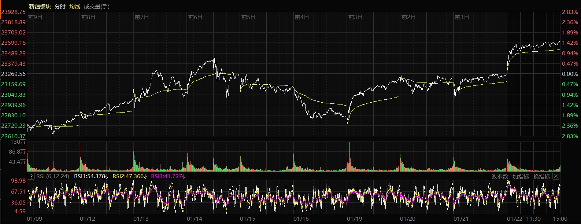
Task: Click 加指标 to add an indicator
Action: click(521, 177)
